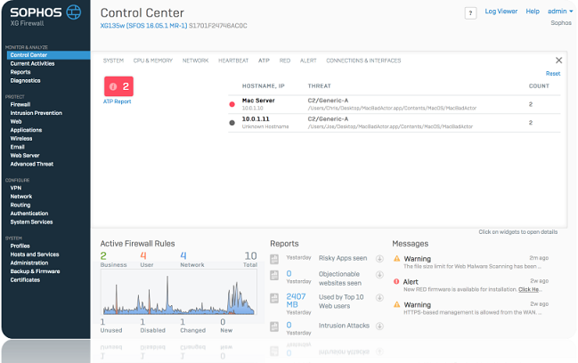578x363 pixels.
Task: Download the Intrusion Attacks report
Action: [379, 326]
